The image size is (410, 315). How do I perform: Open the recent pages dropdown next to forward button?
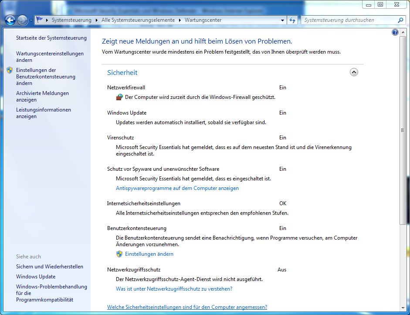(31, 20)
